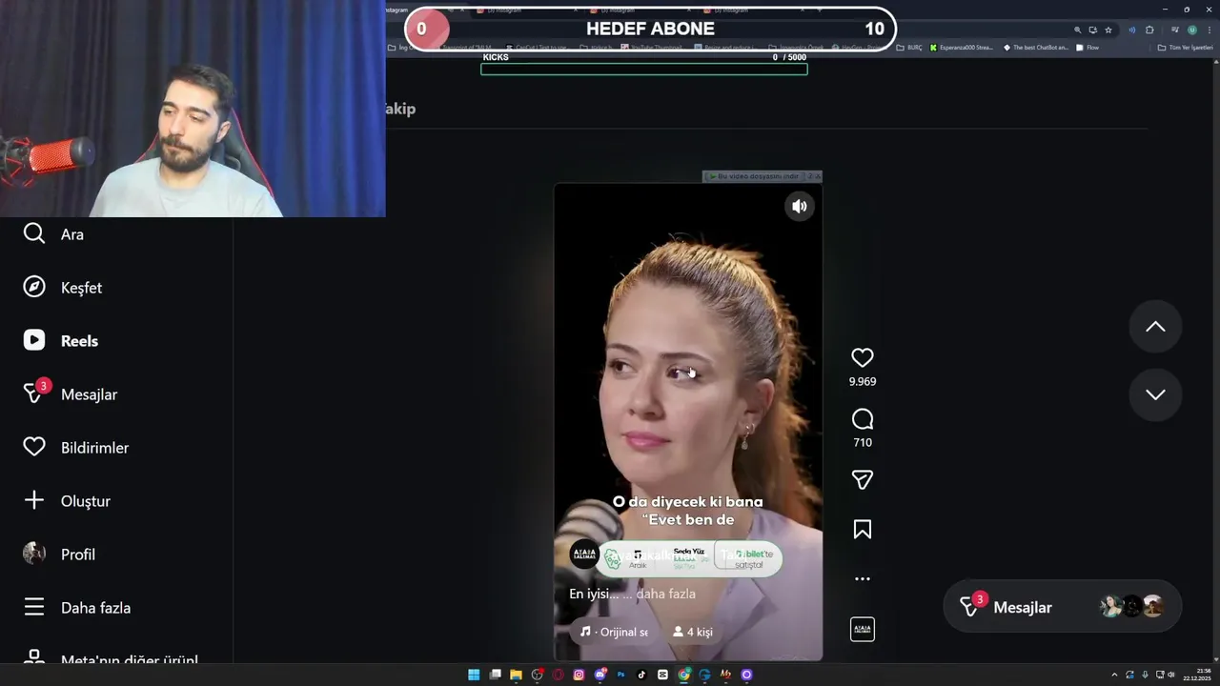
Task: Open the browser extensions puzzle icon
Action: (1149, 30)
